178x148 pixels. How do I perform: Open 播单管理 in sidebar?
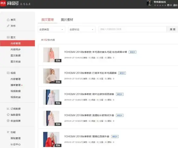(x=15, y=85)
